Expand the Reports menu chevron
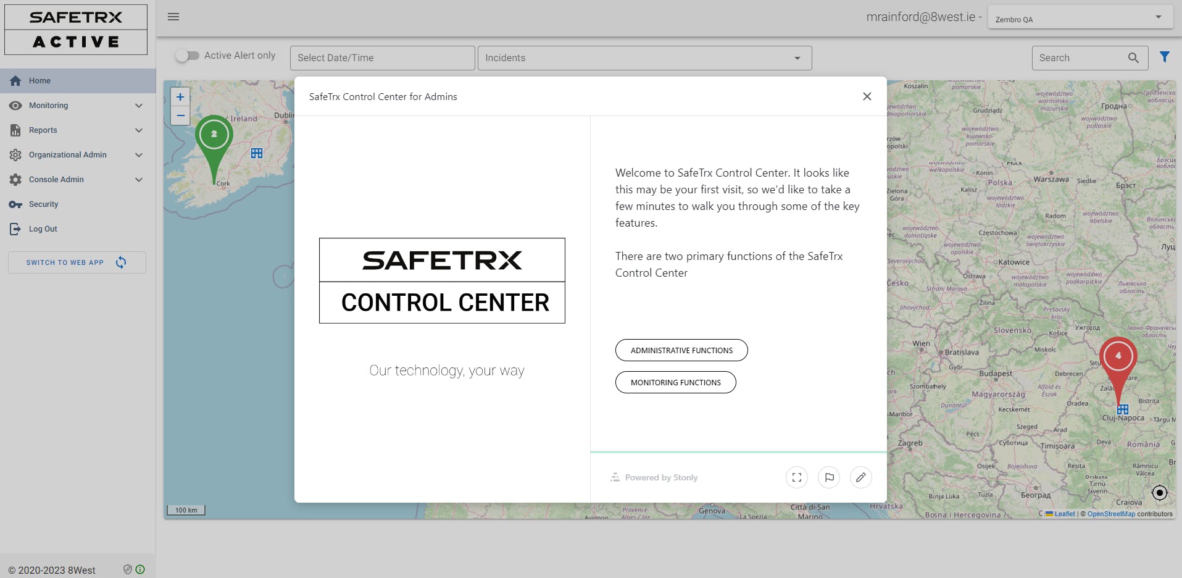This screenshot has height=578, width=1182. point(139,130)
